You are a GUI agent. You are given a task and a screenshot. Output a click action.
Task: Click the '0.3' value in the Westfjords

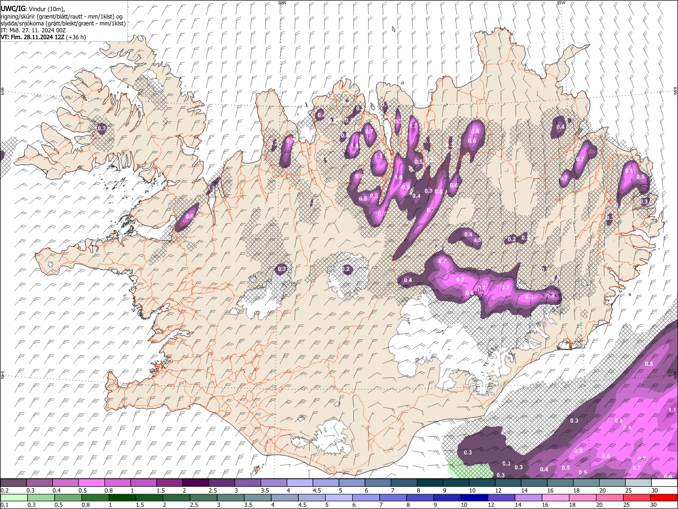(x=102, y=128)
